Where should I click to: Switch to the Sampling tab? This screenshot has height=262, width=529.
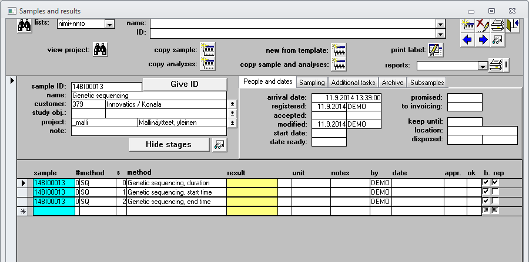(x=312, y=83)
